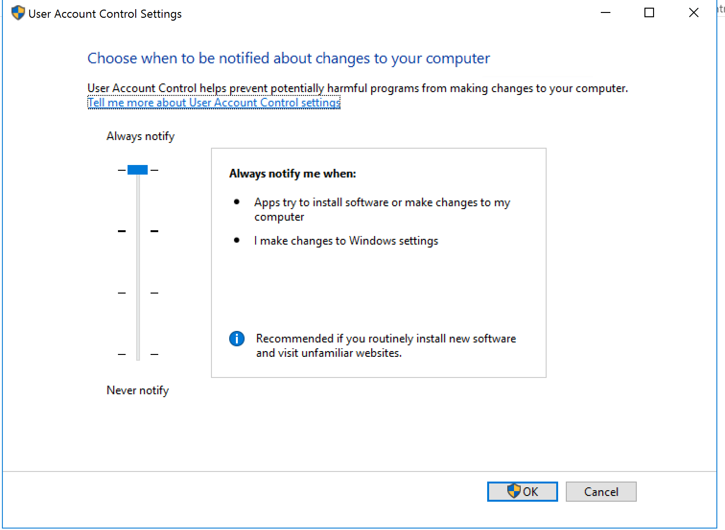The width and height of the screenshot is (725, 530).
Task: Select the 'Never notify' bottom tick mark
Action: [121, 354]
